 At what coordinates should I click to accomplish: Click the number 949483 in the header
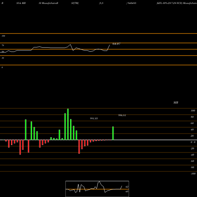[132, 3]
